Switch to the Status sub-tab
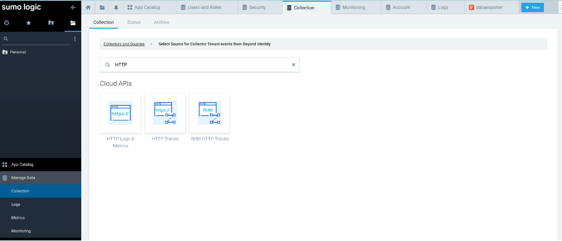 coord(134,22)
